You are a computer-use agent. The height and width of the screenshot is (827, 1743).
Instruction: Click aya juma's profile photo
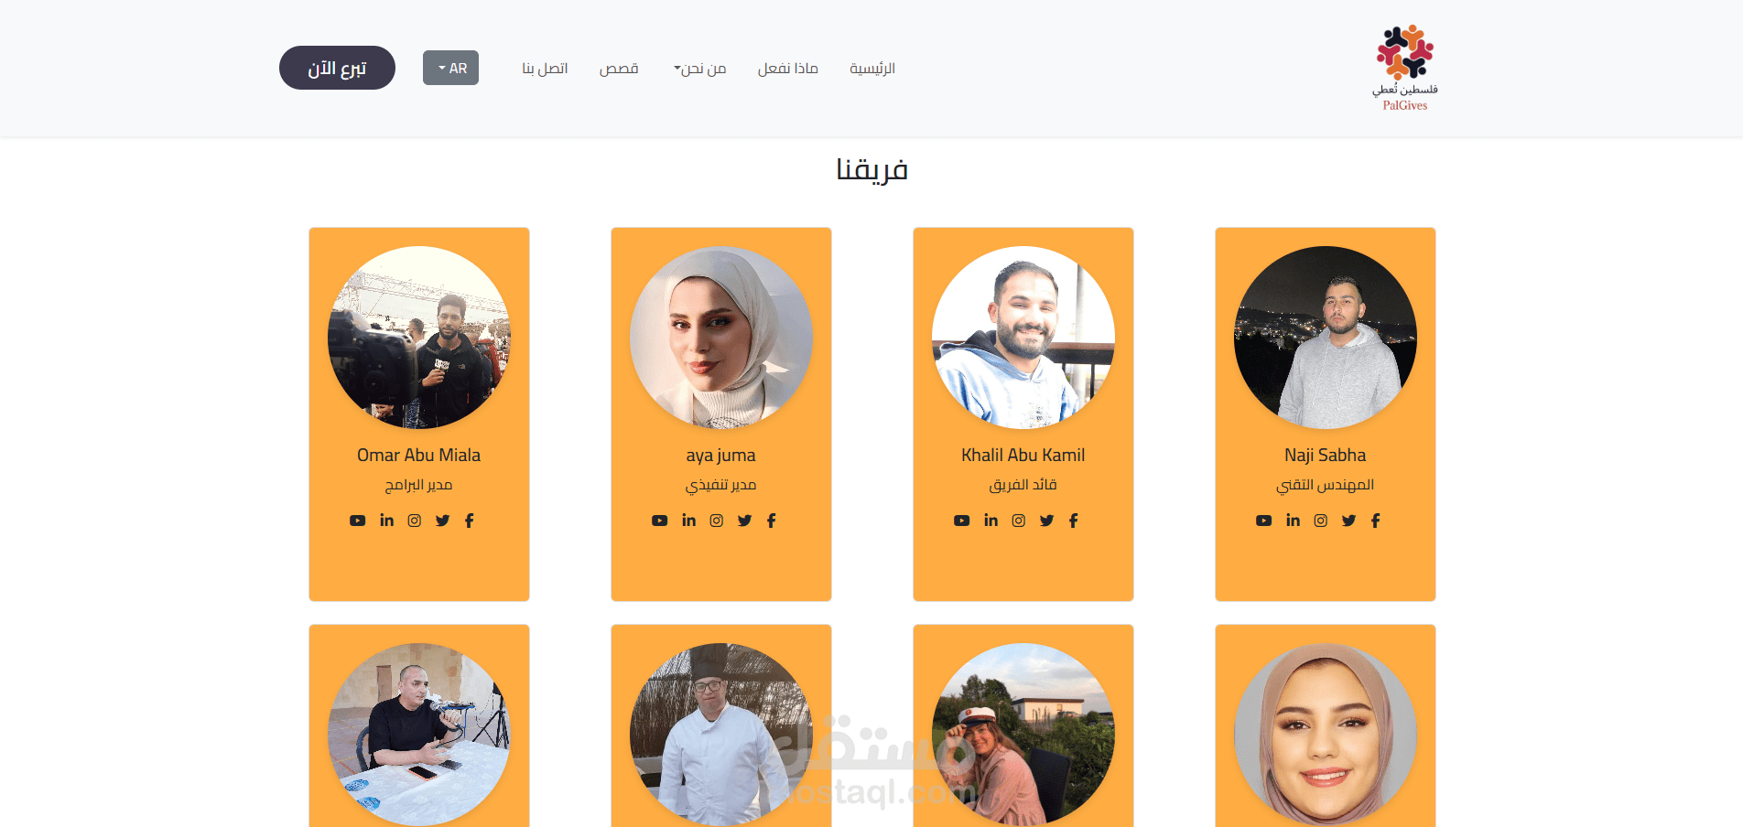[x=721, y=338]
